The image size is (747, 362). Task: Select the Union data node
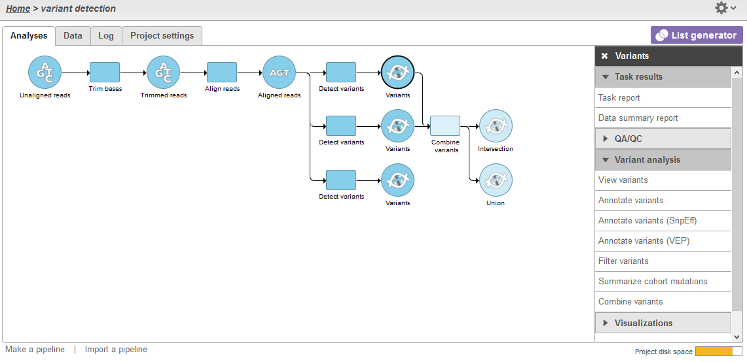[x=496, y=180]
